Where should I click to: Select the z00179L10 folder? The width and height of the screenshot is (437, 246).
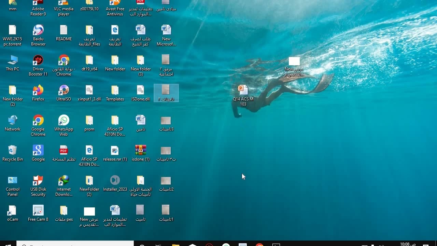[89, 6]
